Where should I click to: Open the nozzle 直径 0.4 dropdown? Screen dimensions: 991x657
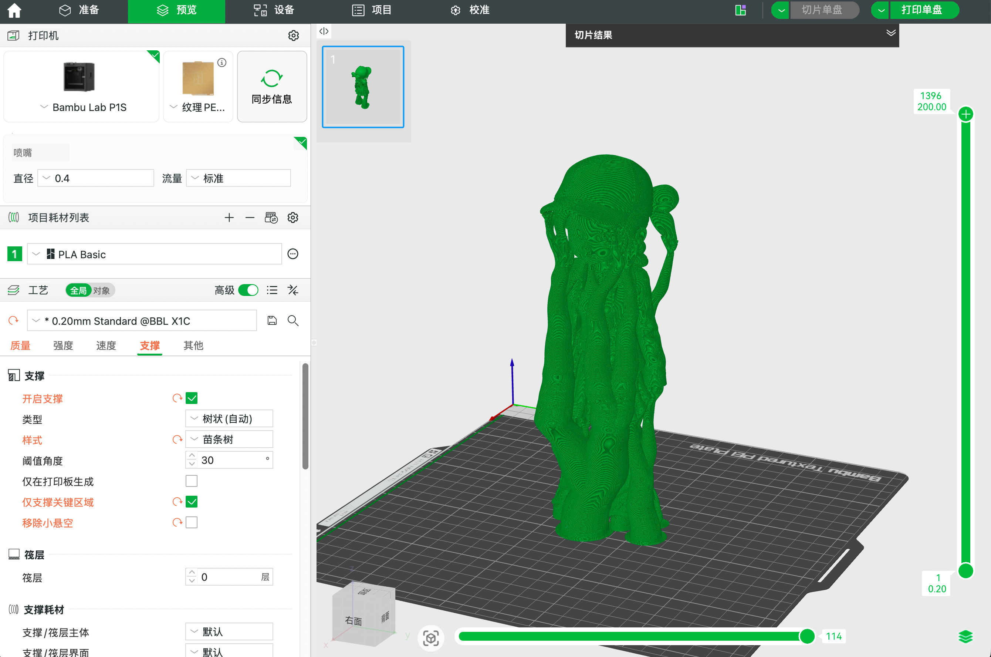(x=96, y=178)
